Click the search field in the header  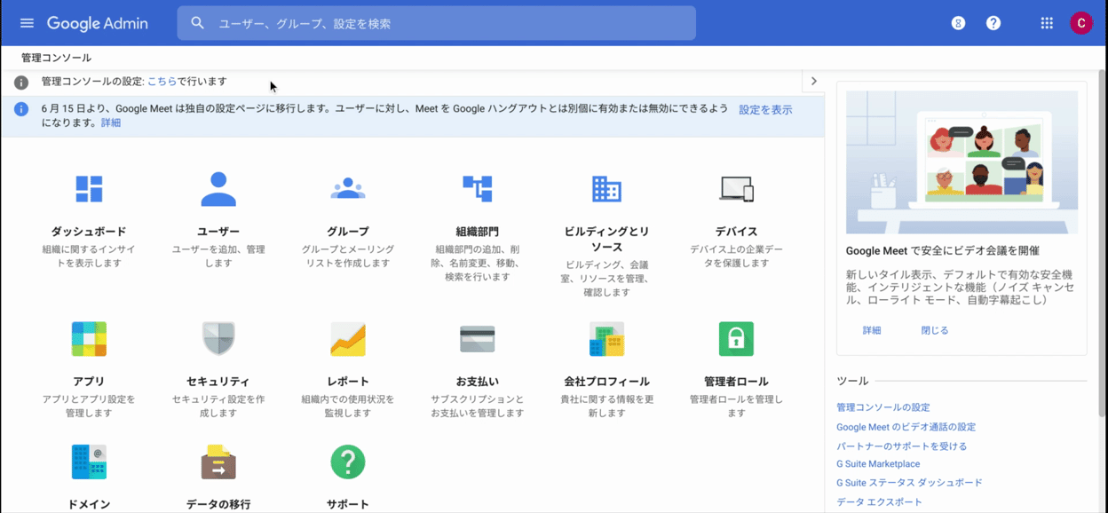[x=444, y=24]
